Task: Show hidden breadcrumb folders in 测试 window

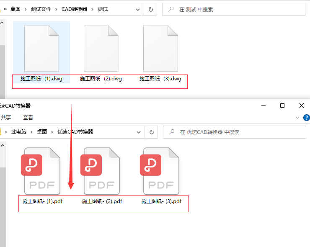Action: click(5, 9)
